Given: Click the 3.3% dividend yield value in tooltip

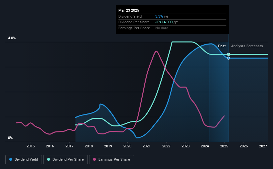Looking at the screenshot, I should coord(159,16).
